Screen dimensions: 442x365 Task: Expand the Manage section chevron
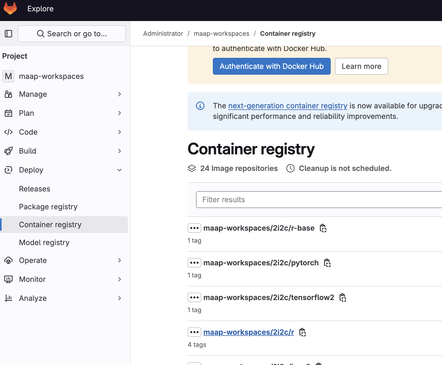pyautogui.click(x=119, y=94)
